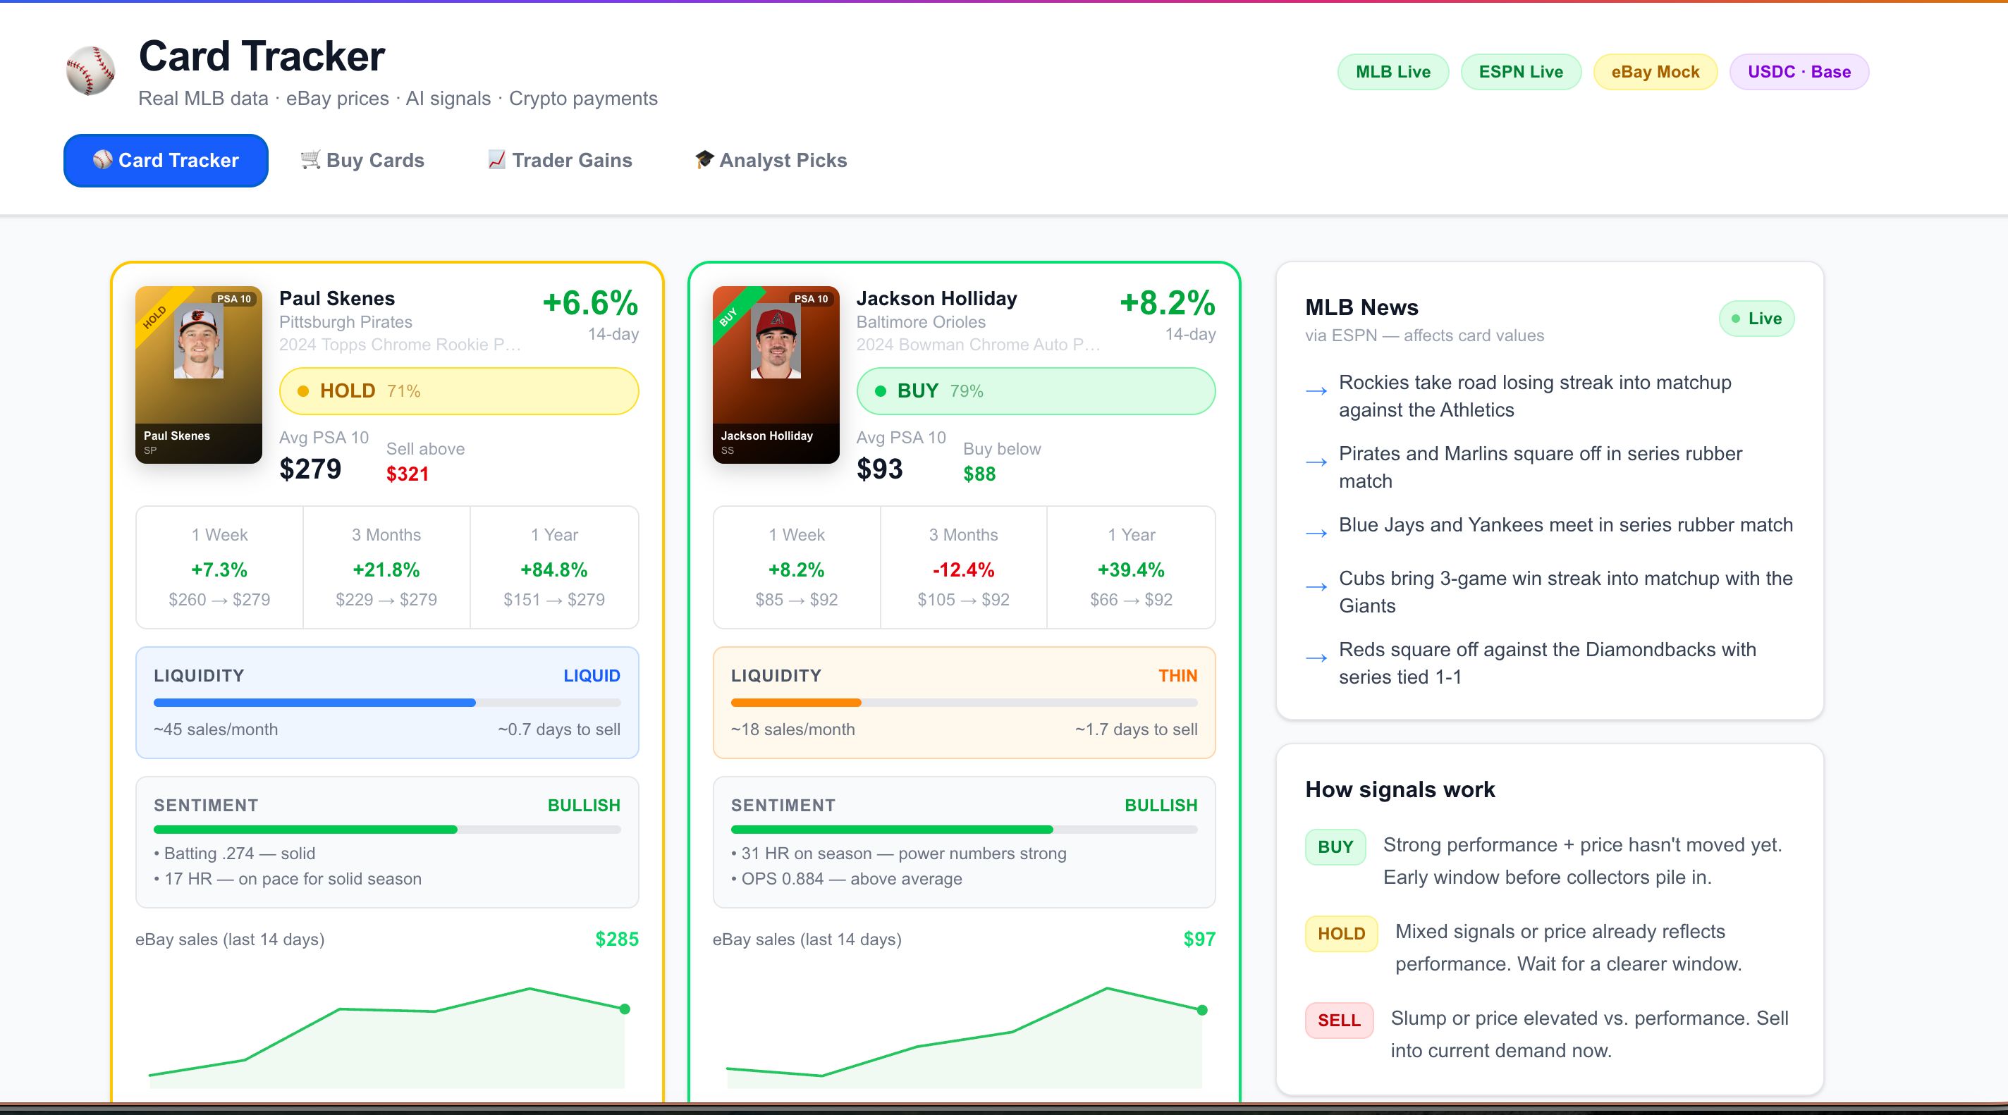Image resolution: width=2008 pixels, height=1115 pixels.
Task: Click the USDC · Base badge
Action: [x=1799, y=72]
